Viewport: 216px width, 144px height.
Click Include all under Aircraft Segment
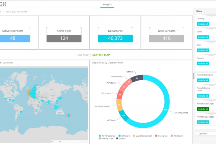pyautogui.click(x=203, y=80)
